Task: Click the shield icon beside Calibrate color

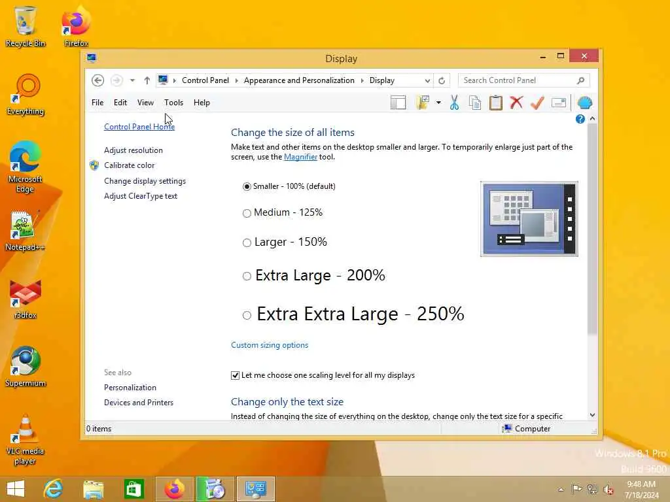Action: click(x=94, y=165)
